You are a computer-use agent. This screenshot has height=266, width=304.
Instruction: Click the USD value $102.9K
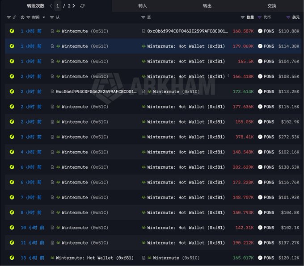pos(290,122)
